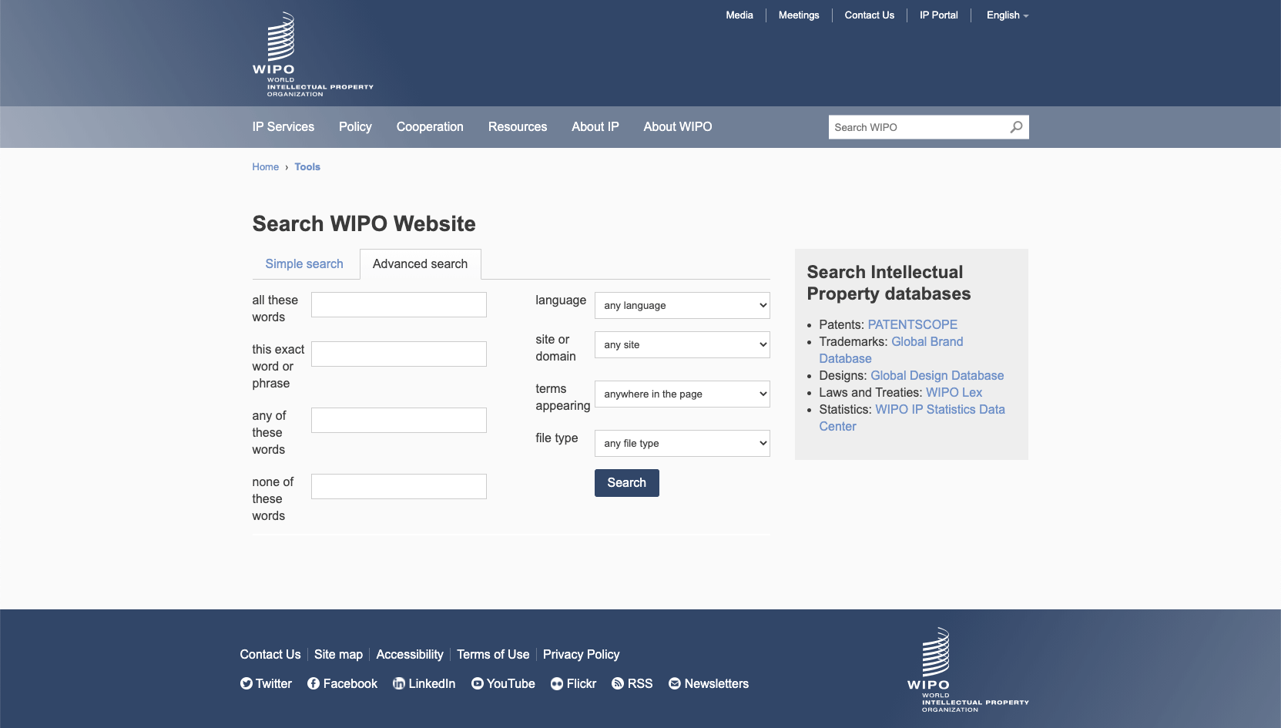Open the About WIPO menu
The image size is (1281, 728).
pyautogui.click(x=678, y=126)
